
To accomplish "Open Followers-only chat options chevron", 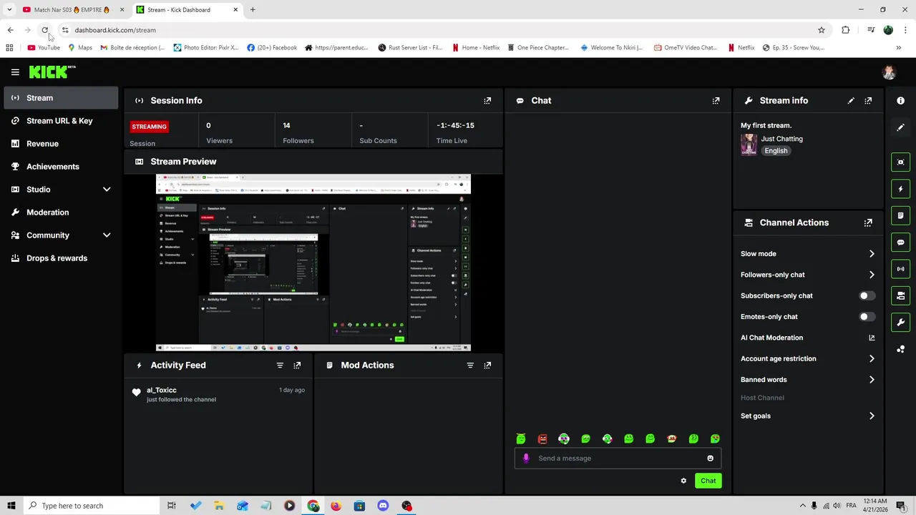I will [872, 275].
